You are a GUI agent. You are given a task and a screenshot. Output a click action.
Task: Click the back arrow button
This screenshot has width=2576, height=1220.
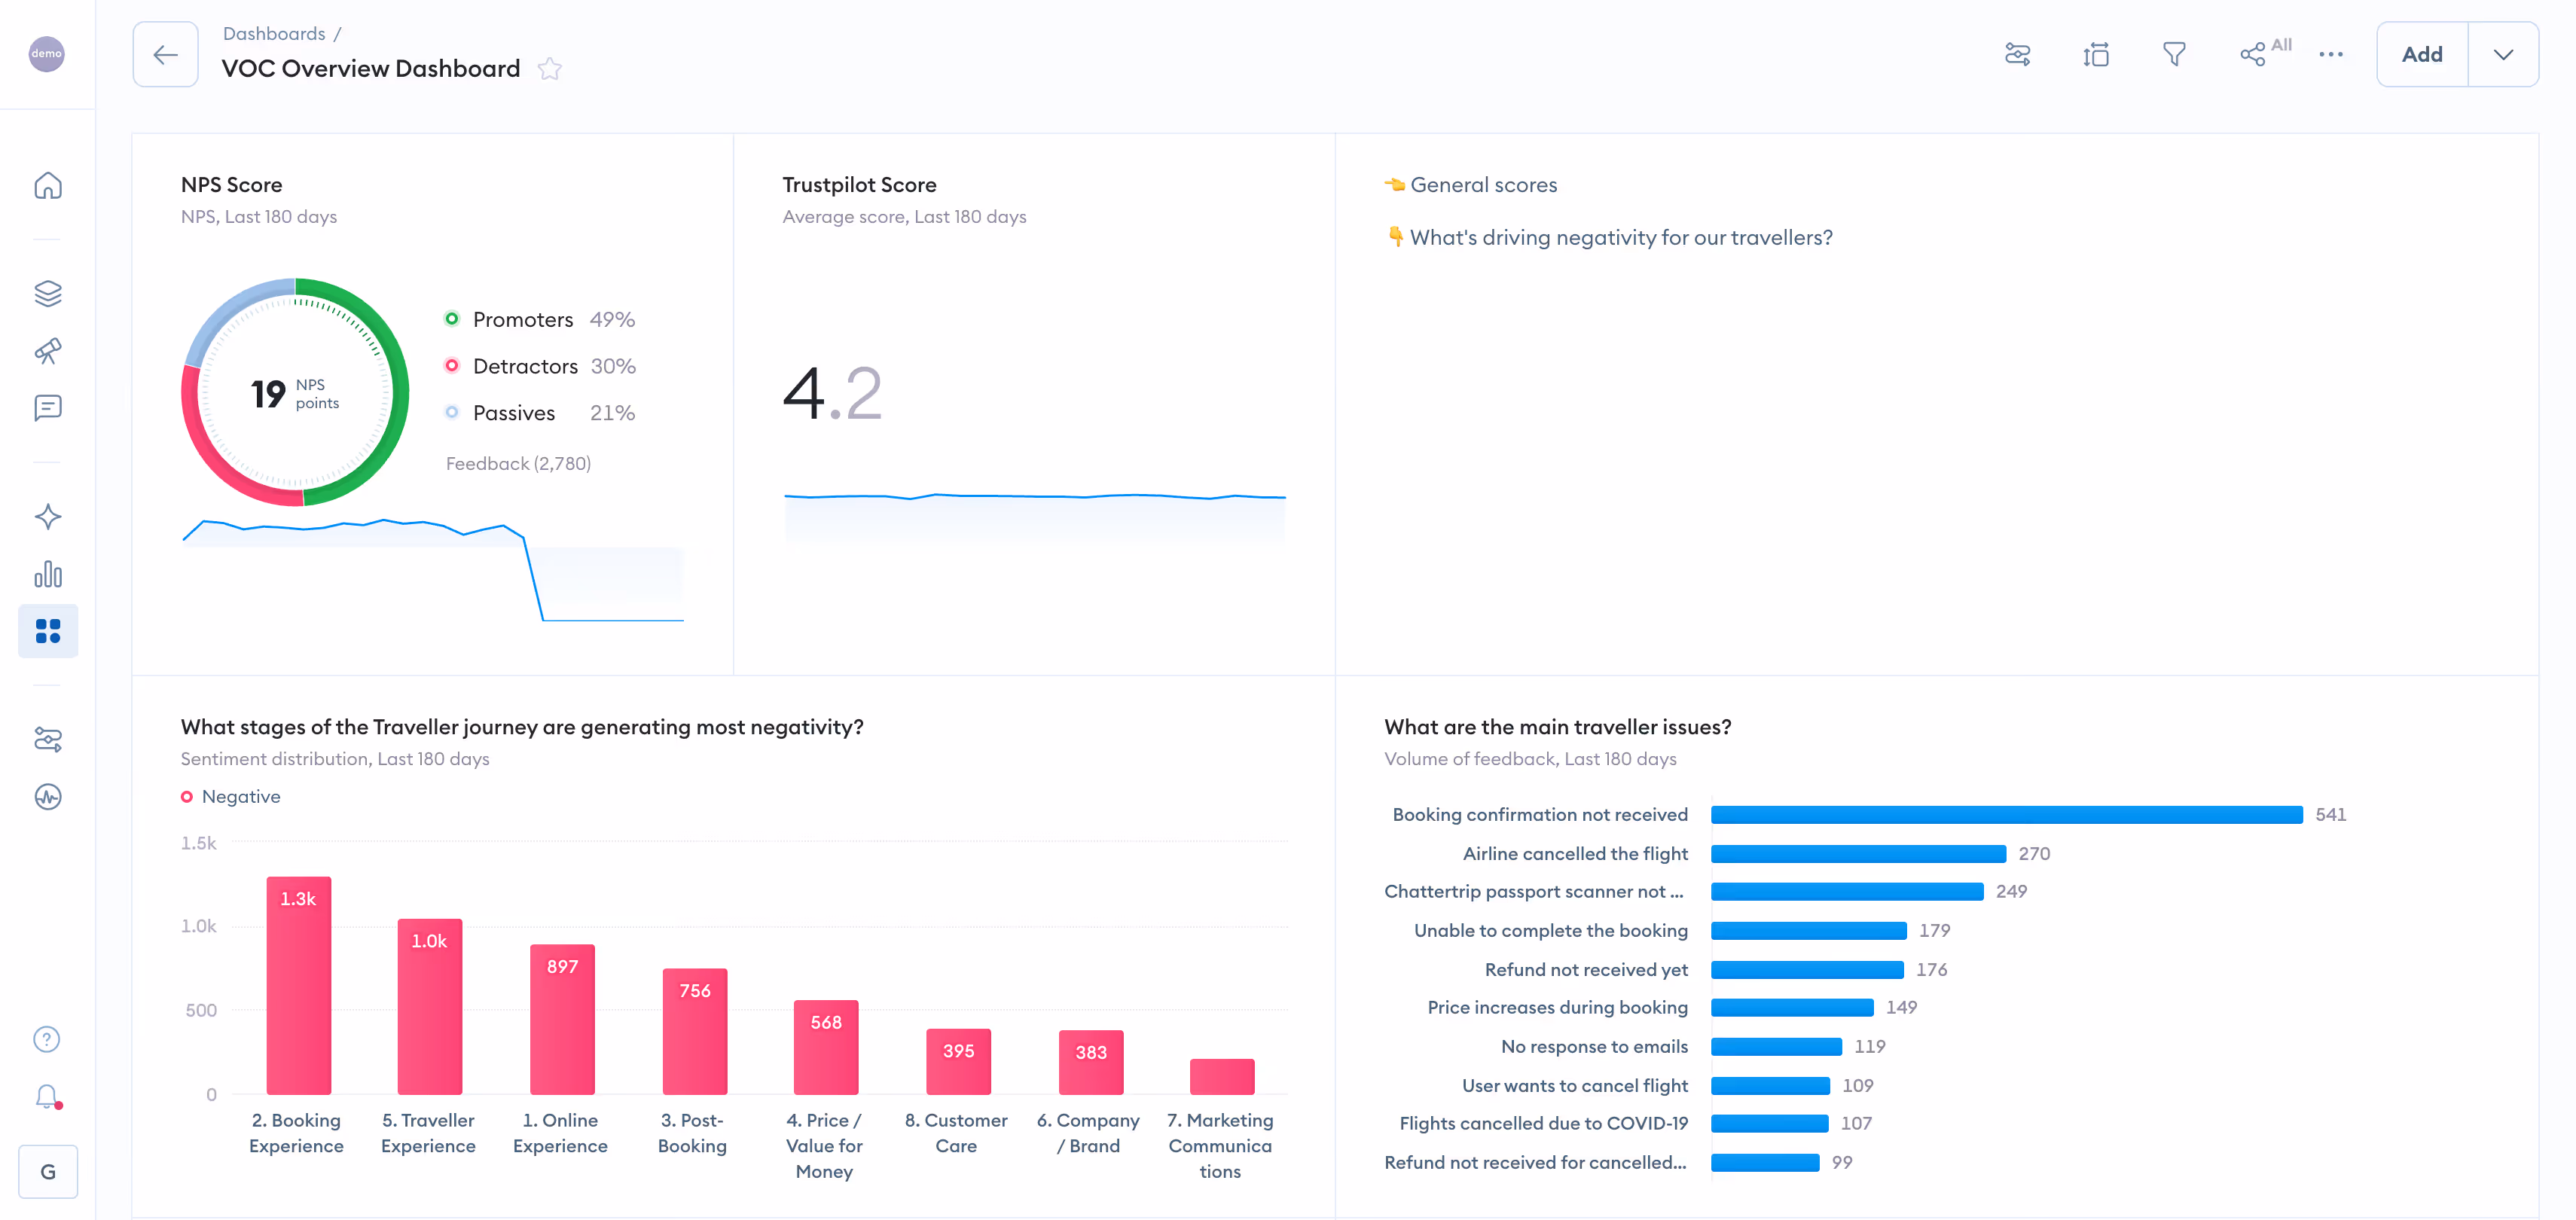pos(166,55)
